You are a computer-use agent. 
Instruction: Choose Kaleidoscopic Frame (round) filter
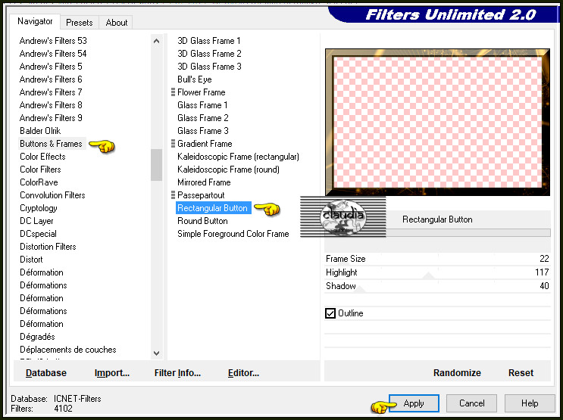[228, 170]
